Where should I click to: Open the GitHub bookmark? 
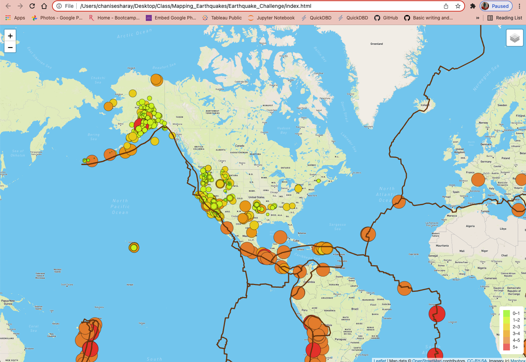coord(386,18)
